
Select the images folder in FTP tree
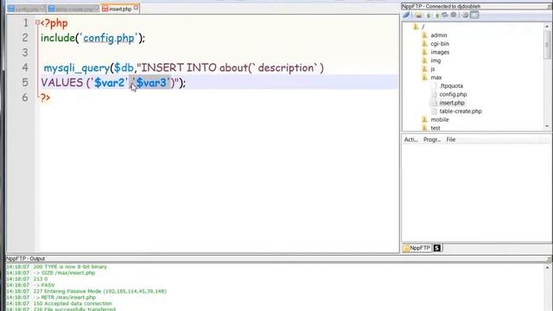440,52
